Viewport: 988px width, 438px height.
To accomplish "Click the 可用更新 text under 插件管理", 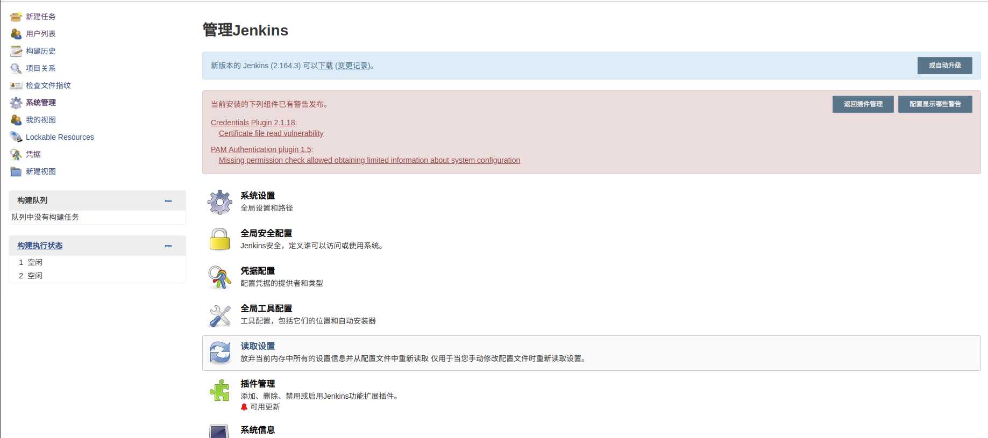I will click(x=265, y=407).
